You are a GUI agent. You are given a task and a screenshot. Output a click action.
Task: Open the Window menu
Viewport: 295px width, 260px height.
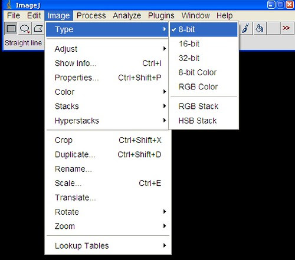point(195,15)
